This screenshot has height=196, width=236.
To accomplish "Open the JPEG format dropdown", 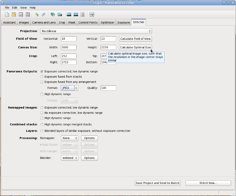I will (x=70, y=88).
